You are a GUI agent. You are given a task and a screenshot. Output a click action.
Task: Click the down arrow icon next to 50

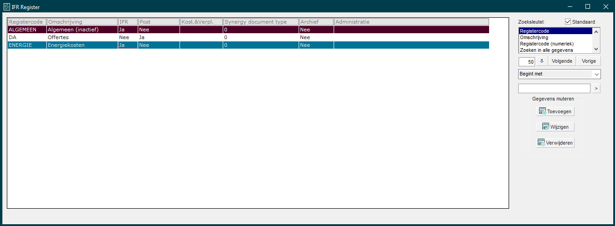coord(541,61)
